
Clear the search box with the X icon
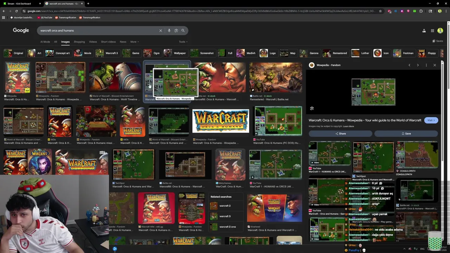pos(161,31)
